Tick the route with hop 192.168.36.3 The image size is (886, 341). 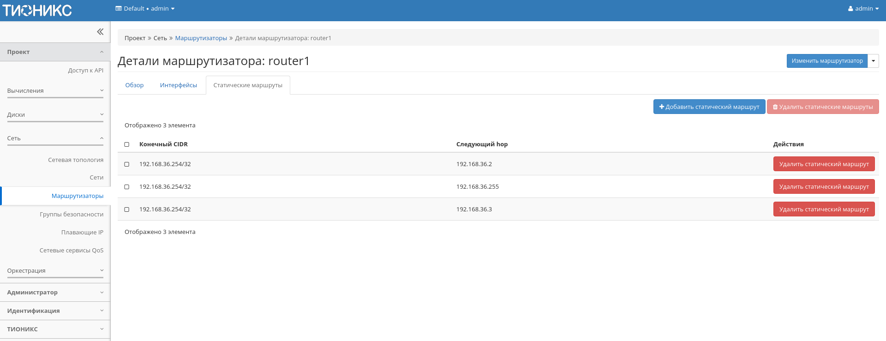(127, 209)
